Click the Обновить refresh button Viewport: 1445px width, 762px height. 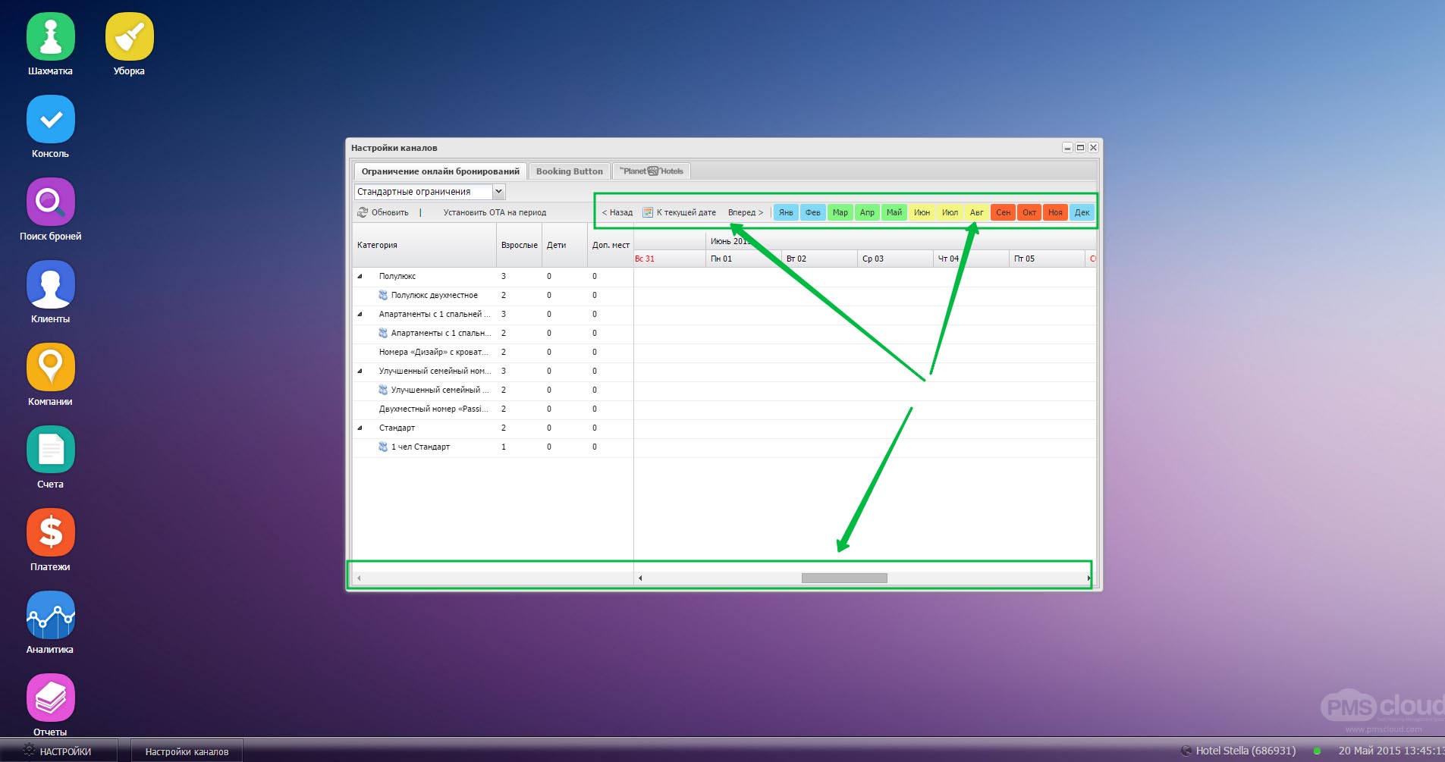coord(383,213)
